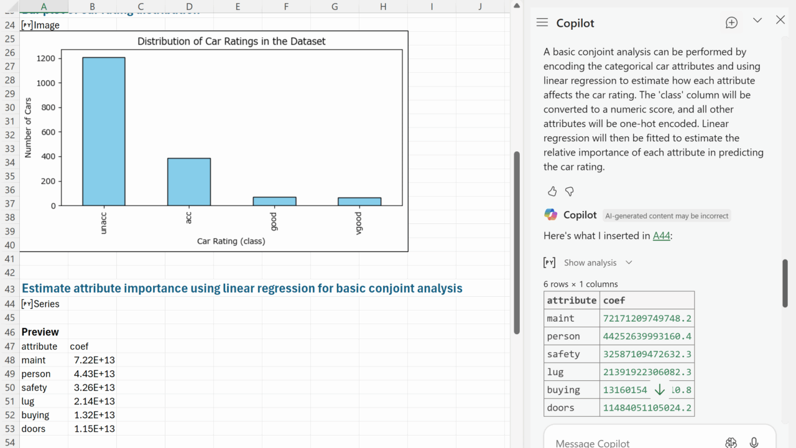
Task: Click the Python icon in cell A44
Action: pyautogui.click(x=27, y=304)
